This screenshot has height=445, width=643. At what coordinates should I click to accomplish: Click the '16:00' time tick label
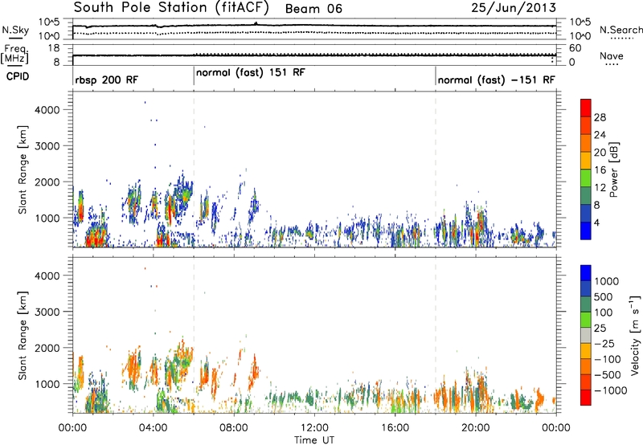click(x=395, y=428)
